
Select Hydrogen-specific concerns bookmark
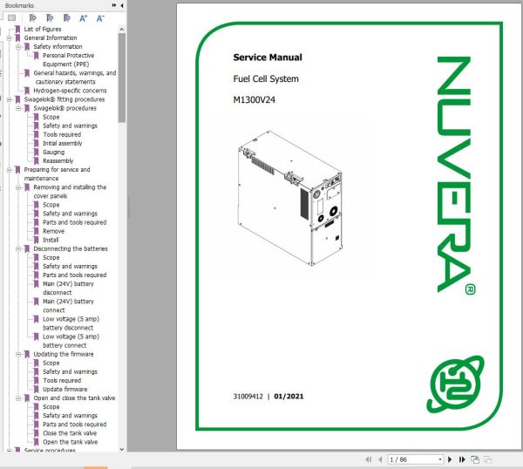pyautogui.click(x=70, y=91)
